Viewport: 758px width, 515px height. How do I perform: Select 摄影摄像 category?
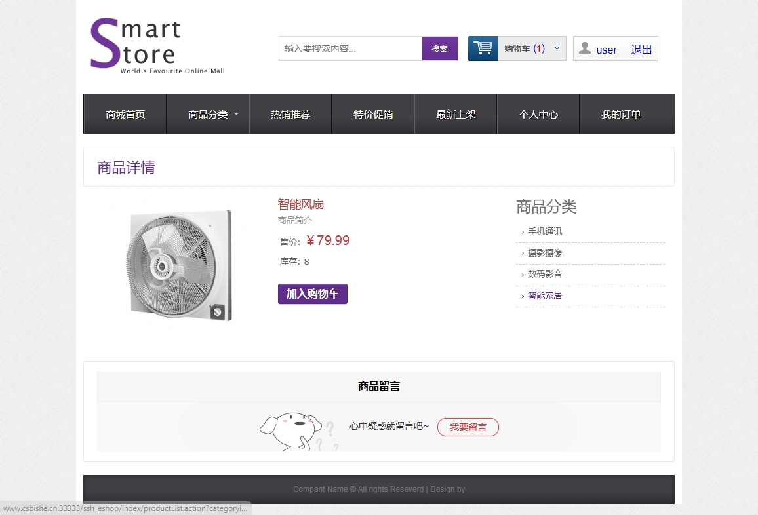pyautogui.click(x=545, y=253)
